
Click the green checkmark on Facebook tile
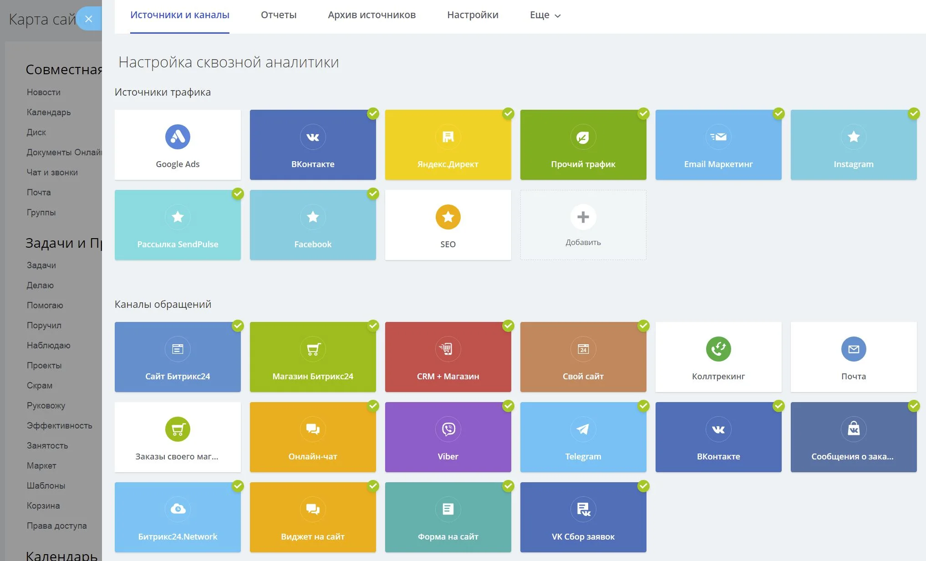point(373,194)
